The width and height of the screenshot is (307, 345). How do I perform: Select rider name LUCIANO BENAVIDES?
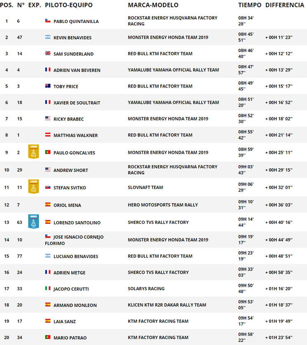click(76, 256)
